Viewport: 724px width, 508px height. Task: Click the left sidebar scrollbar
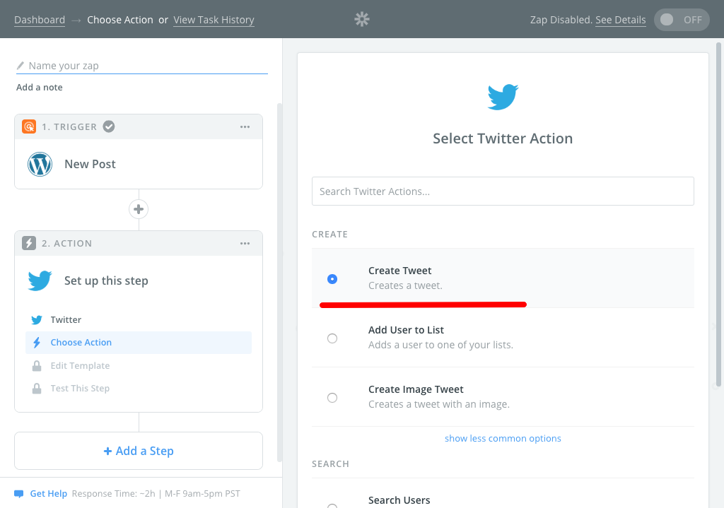pyautogui.click(x=279, y=283)
